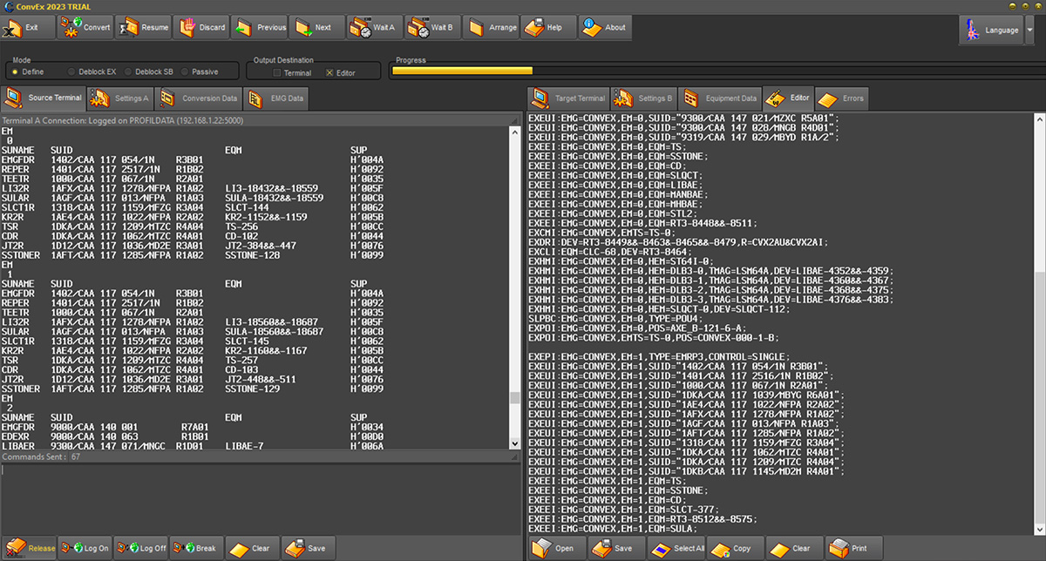Enable the Terminal output destination checkbox

click(277, 73)
